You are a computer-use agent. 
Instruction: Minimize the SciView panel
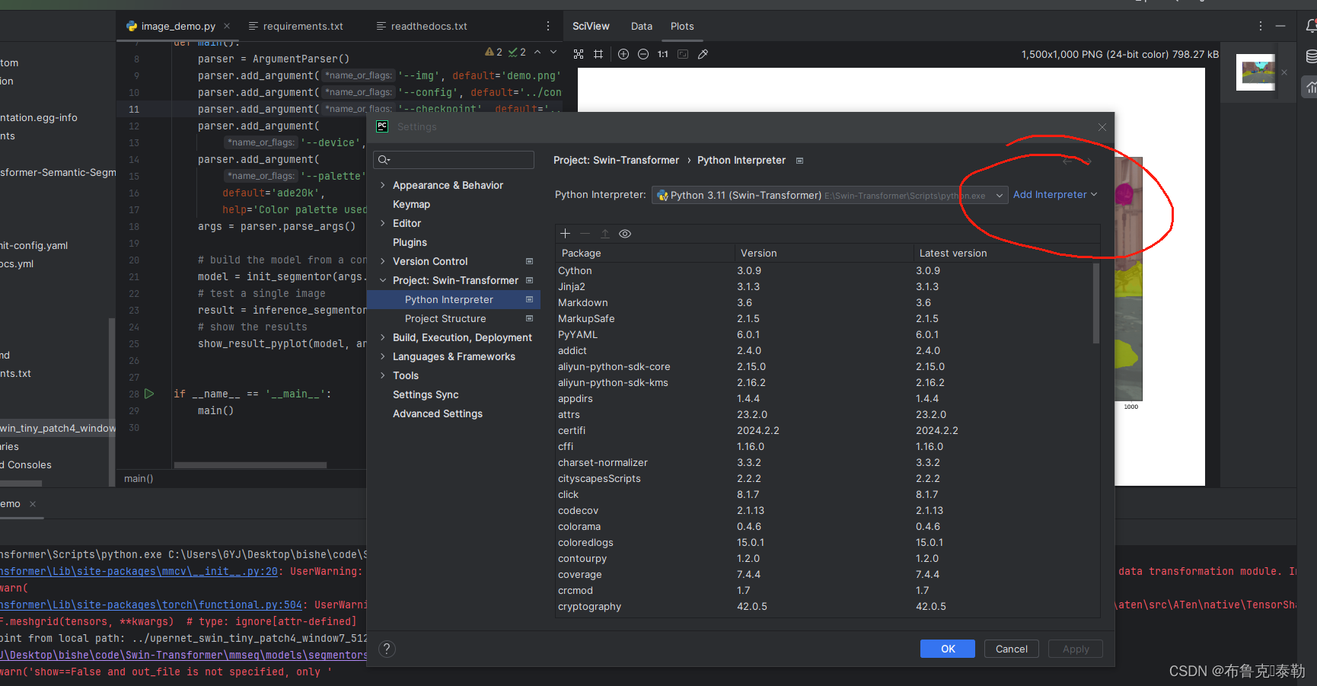coord(1280,26)
